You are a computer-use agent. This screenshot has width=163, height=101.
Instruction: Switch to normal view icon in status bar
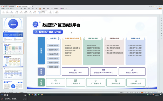pos(135,93)
